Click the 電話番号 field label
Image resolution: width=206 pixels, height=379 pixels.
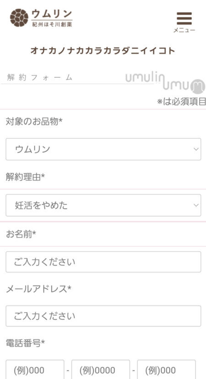coord(25,343)
